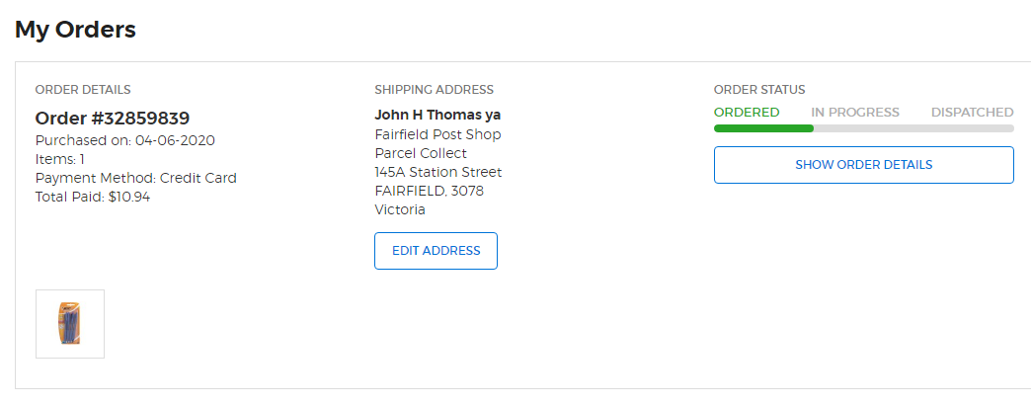Click the Order Details section label
The image size is (1031, 405).
click(x=83, y=90)
